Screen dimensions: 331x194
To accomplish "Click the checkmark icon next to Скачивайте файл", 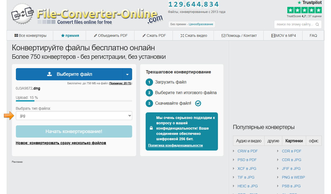I will pos(198,103).
